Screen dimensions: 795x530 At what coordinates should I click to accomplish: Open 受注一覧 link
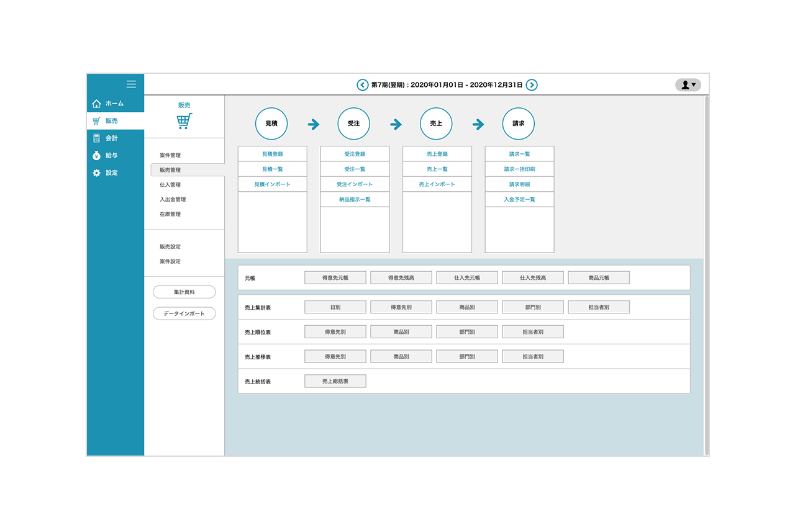click(x=355, y=169)
